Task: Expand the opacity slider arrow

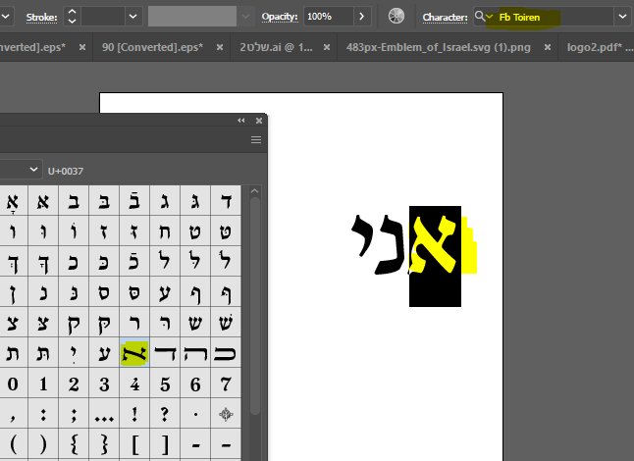Action: tap(362, 17)
